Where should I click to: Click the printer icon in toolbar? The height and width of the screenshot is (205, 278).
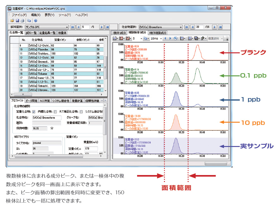22,20
